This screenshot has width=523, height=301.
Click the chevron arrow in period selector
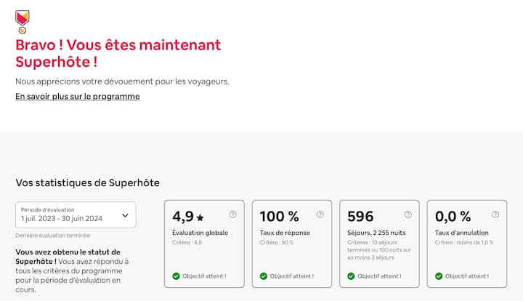point(125,214)
